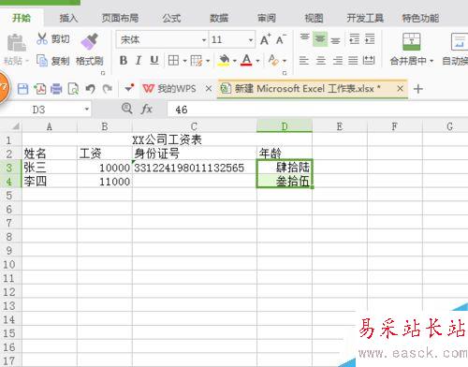Align text right

337,60
